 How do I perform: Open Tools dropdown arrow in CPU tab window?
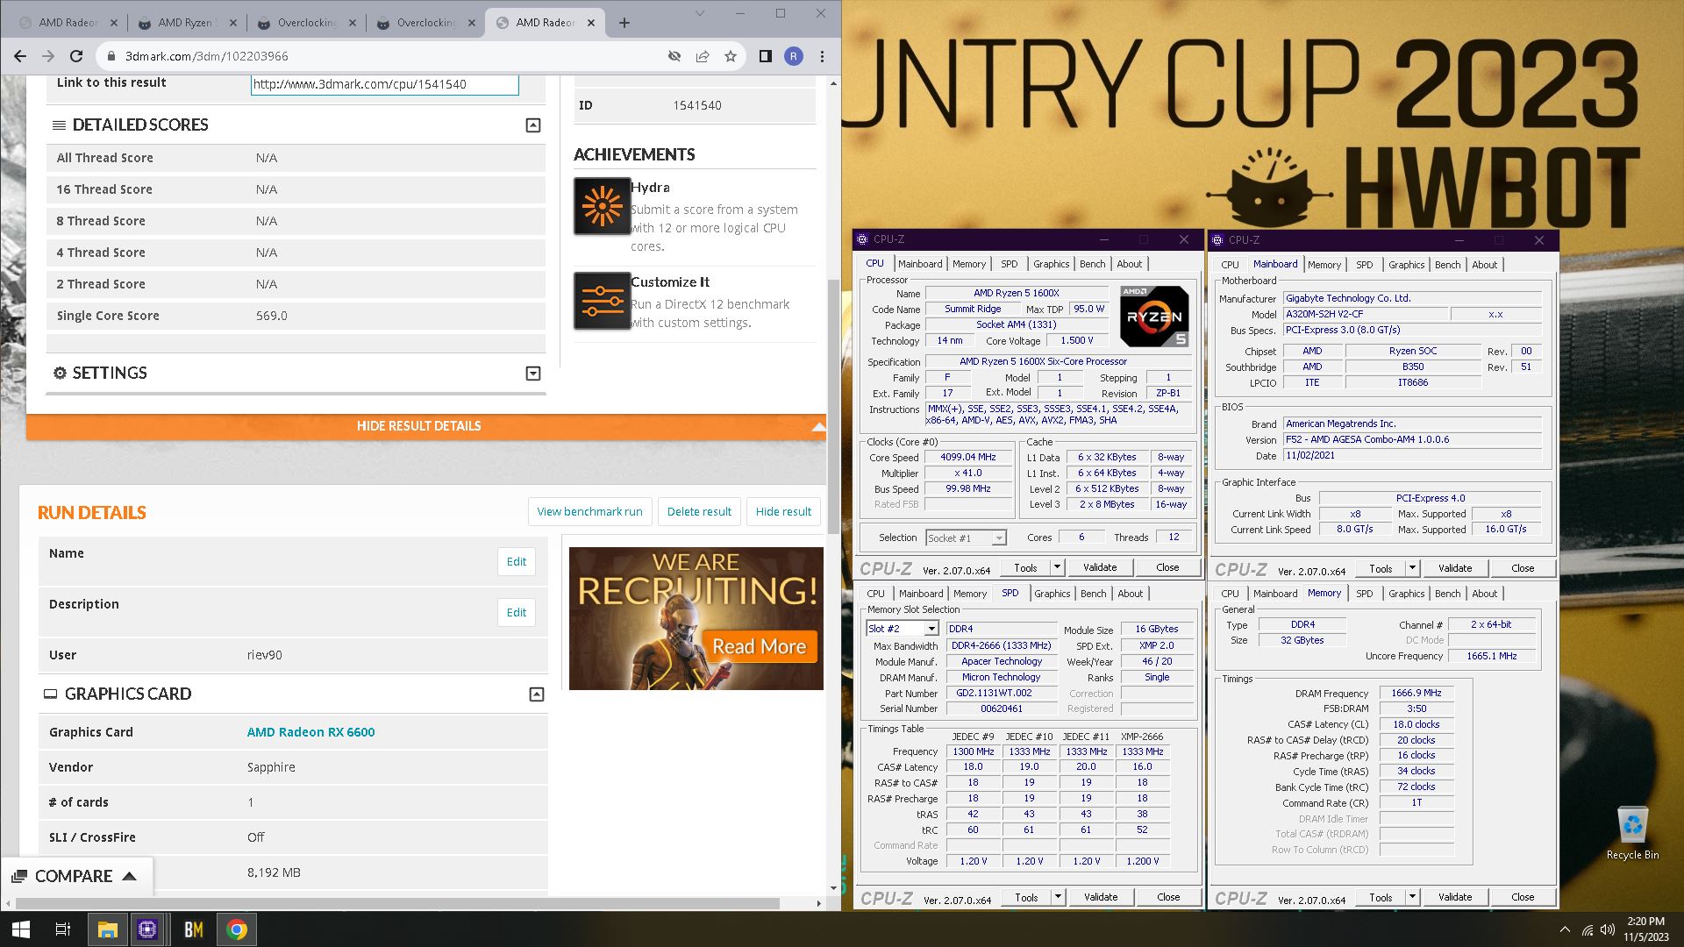(x=1057, y=567)
